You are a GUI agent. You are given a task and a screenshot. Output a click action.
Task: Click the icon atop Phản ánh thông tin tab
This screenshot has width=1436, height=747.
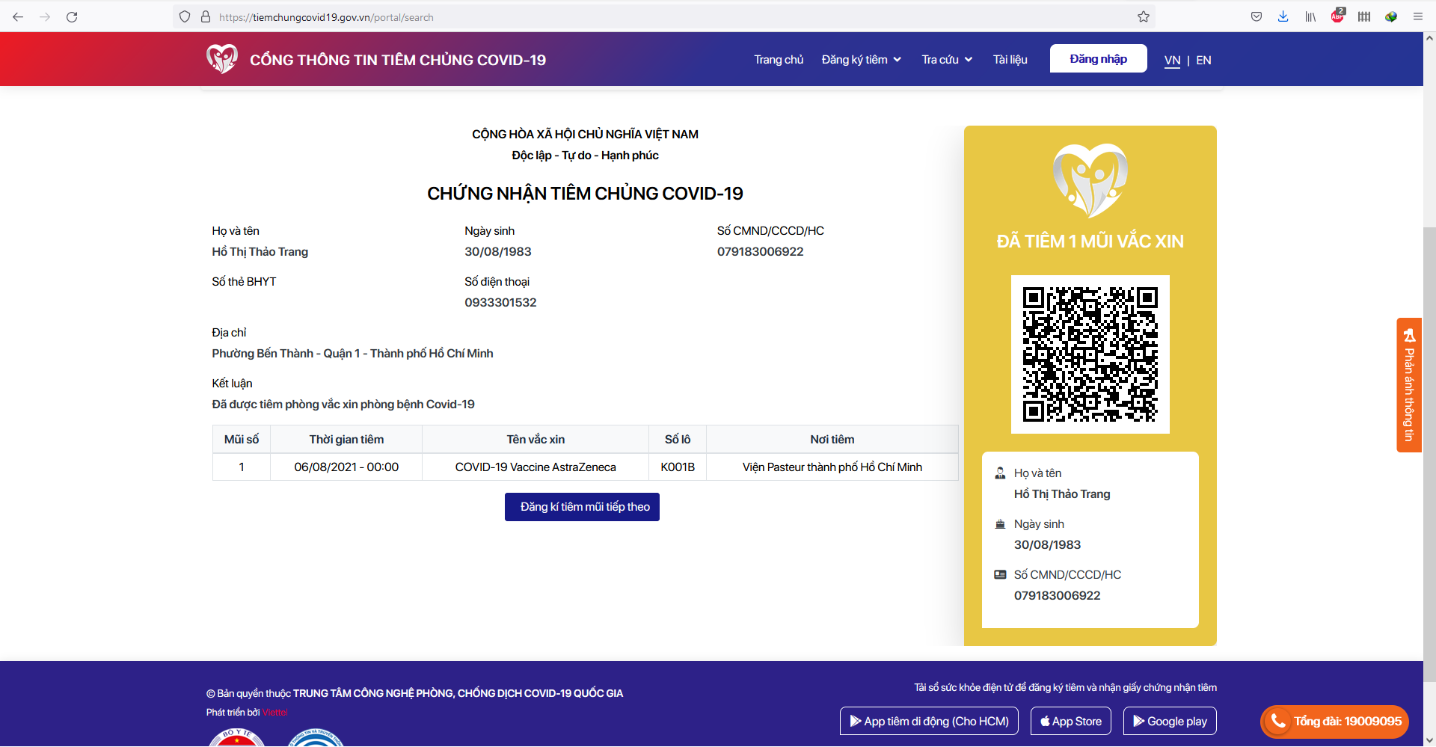(x=1409, y=335)
